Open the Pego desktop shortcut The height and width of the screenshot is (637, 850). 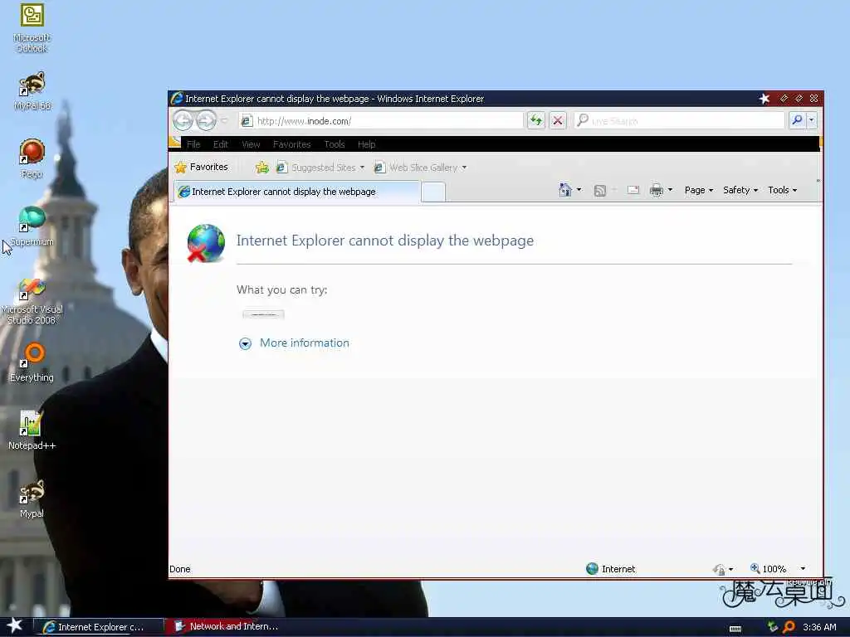pos(32,158)
